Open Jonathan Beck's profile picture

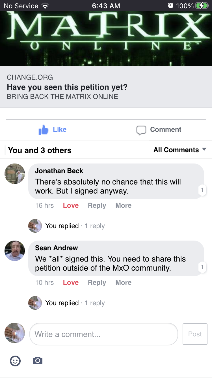[15, 174]
